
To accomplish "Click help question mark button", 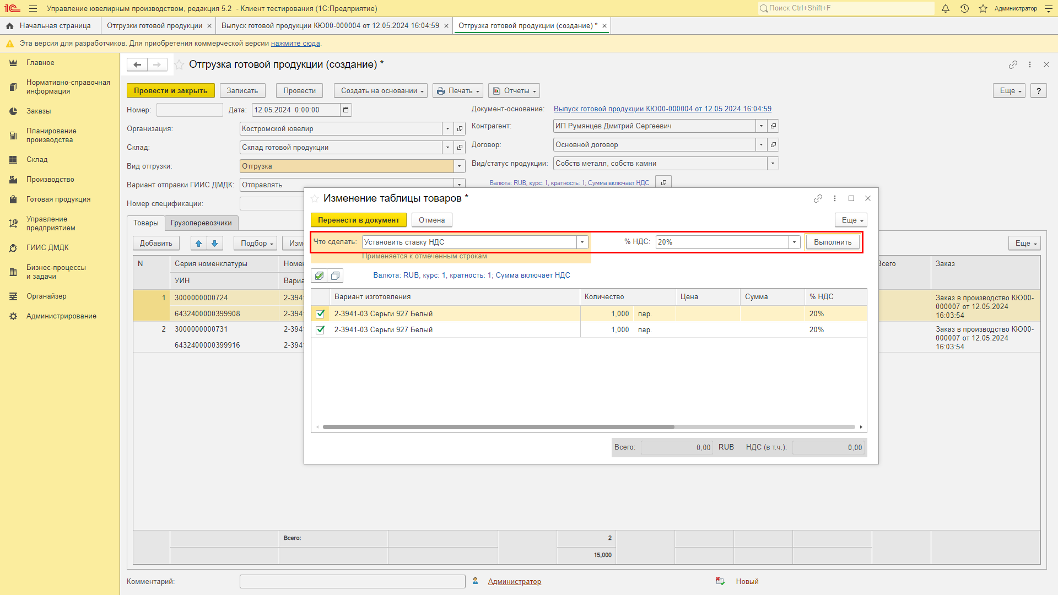I will pos(1039,91).
